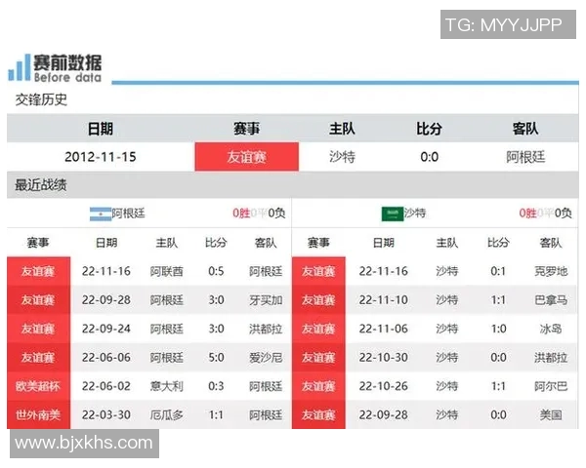Select the date 22-09-24
Image resolution: width=586 pixels, height=468 pixels.
pos(106,329)
